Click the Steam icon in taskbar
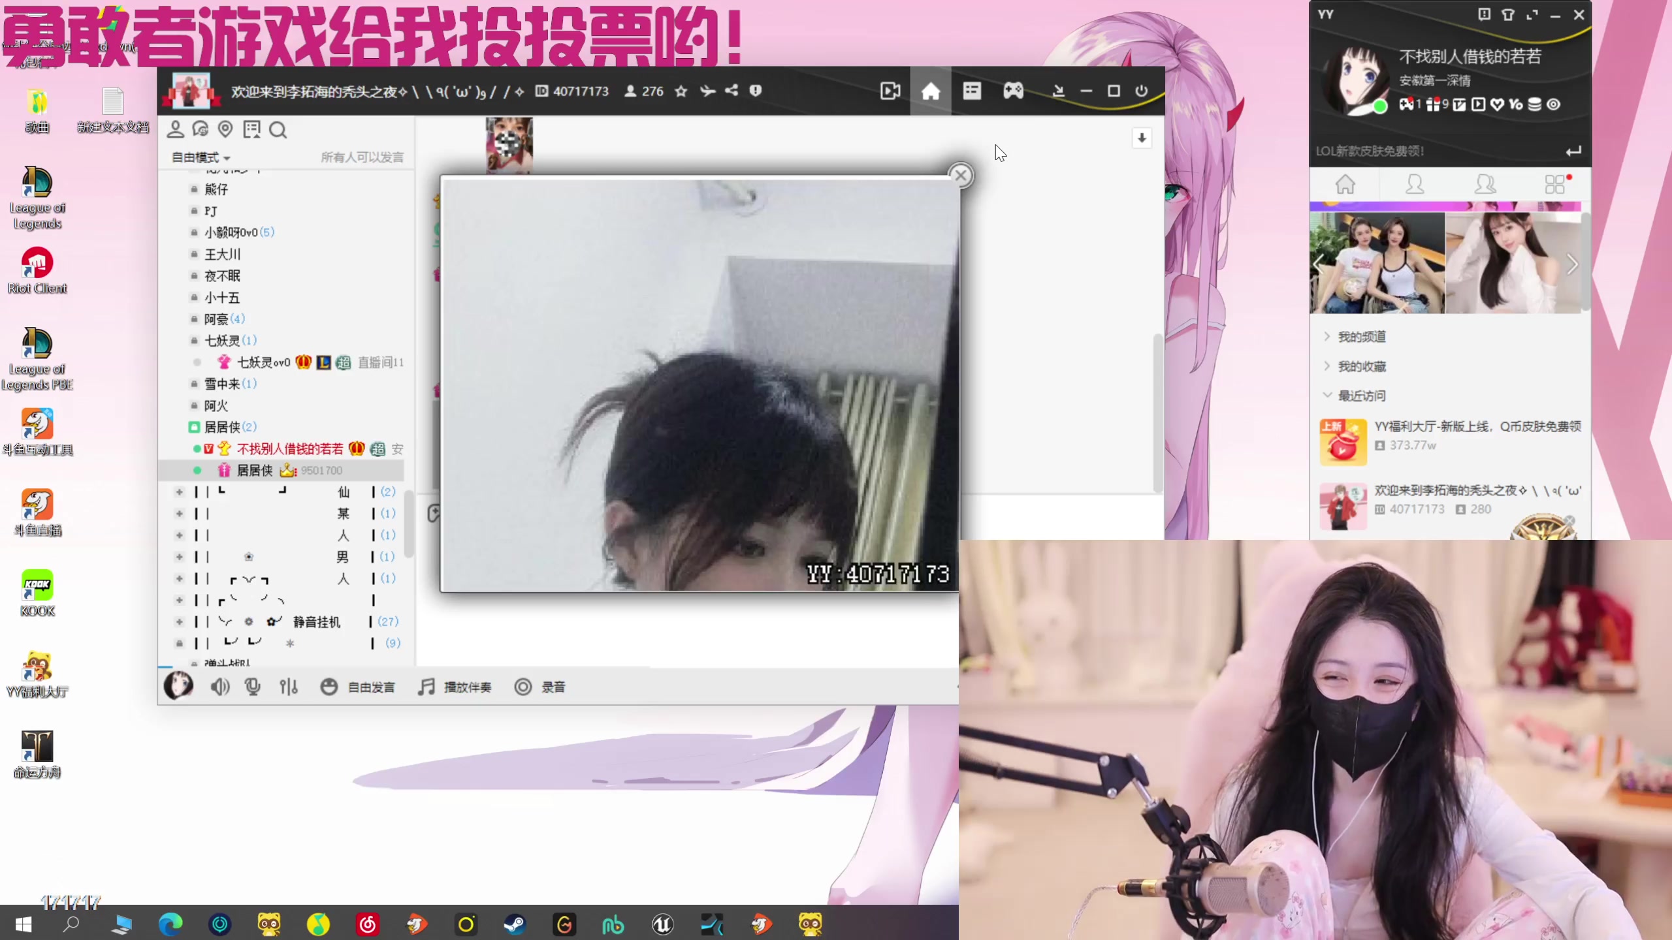Screen dimensions: 1672x940 point(515,924)
